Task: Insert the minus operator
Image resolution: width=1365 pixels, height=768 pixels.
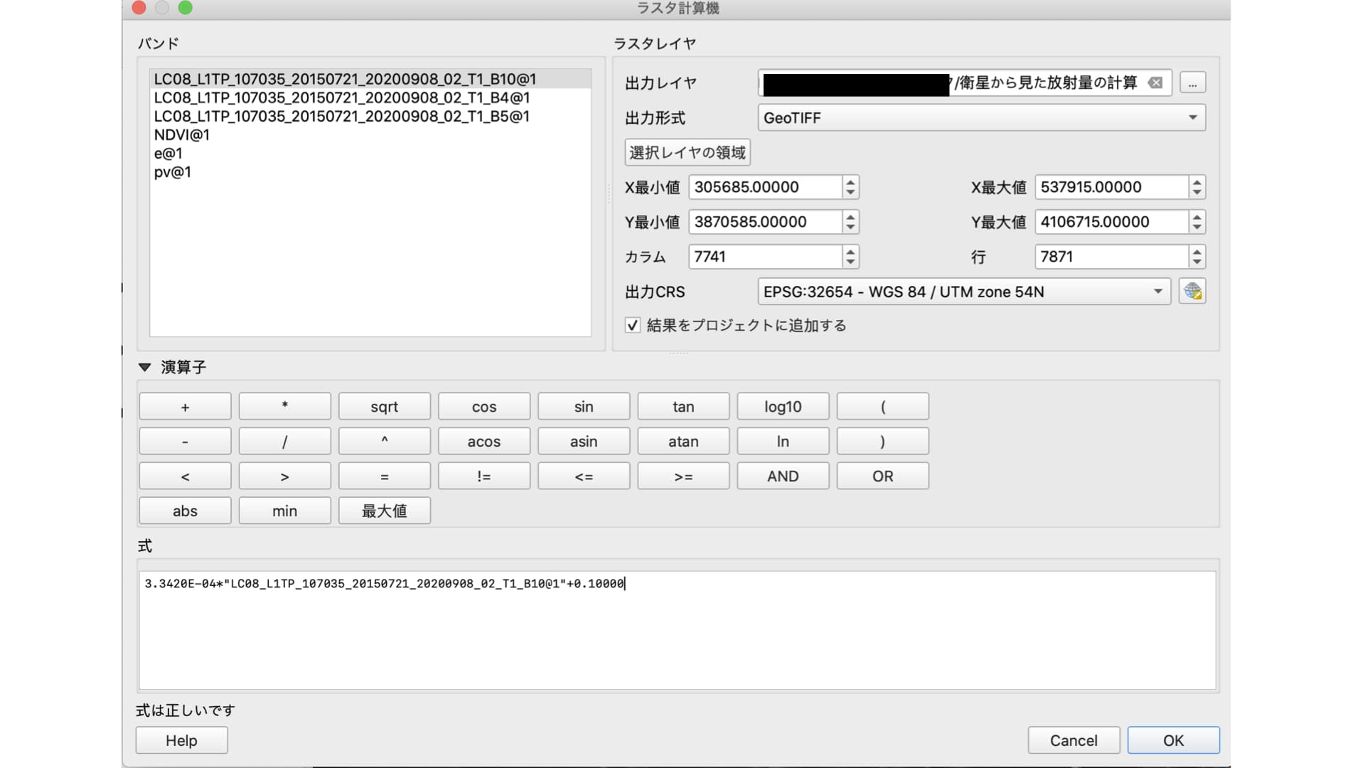Action: [185, 442]
